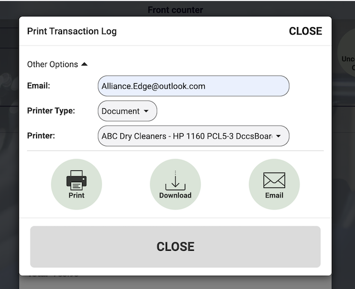Click the "Printer Type:" field label
Image resolution: width=355 pixels, height=289 pixels.
51,110
